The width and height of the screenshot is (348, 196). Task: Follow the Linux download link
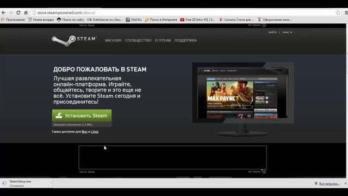[x=95, y=132]
